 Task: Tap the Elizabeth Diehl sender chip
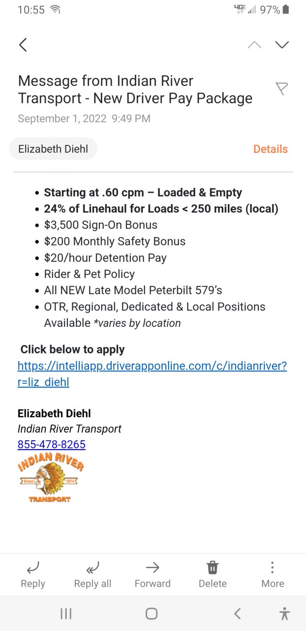pos(53,149)
